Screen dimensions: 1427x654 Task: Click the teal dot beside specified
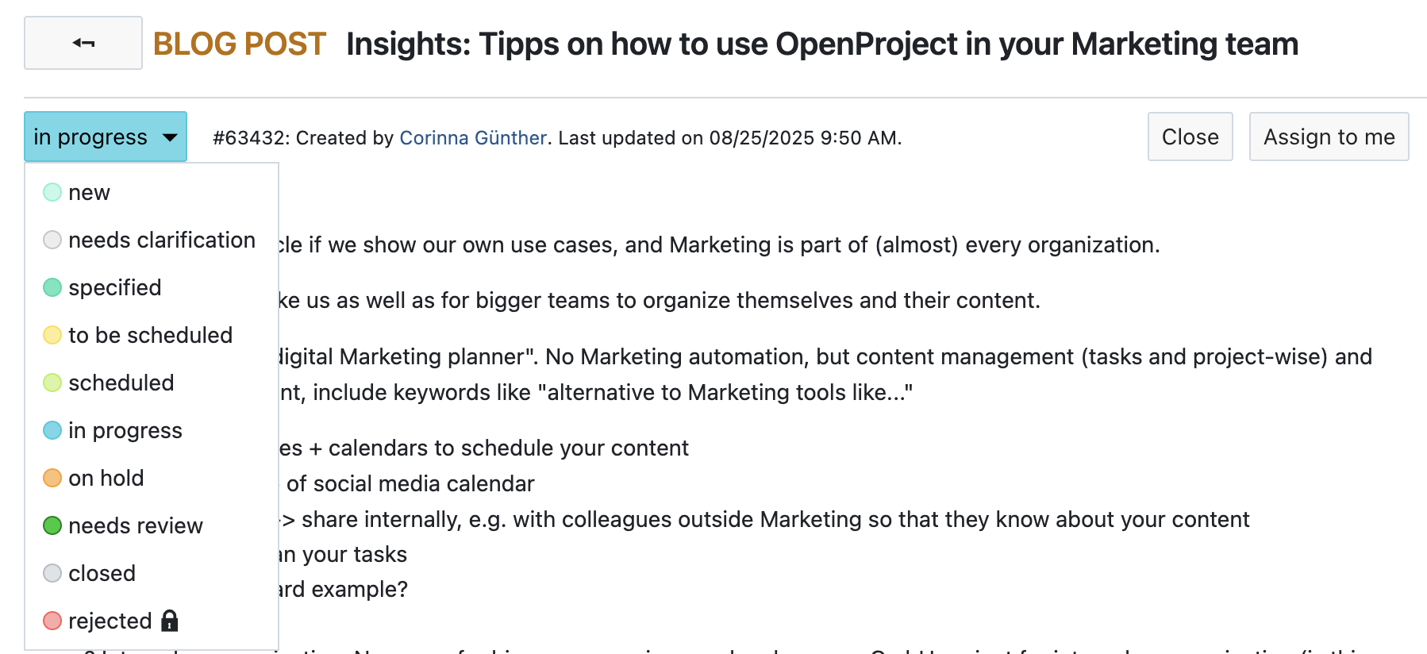(52, 287)
